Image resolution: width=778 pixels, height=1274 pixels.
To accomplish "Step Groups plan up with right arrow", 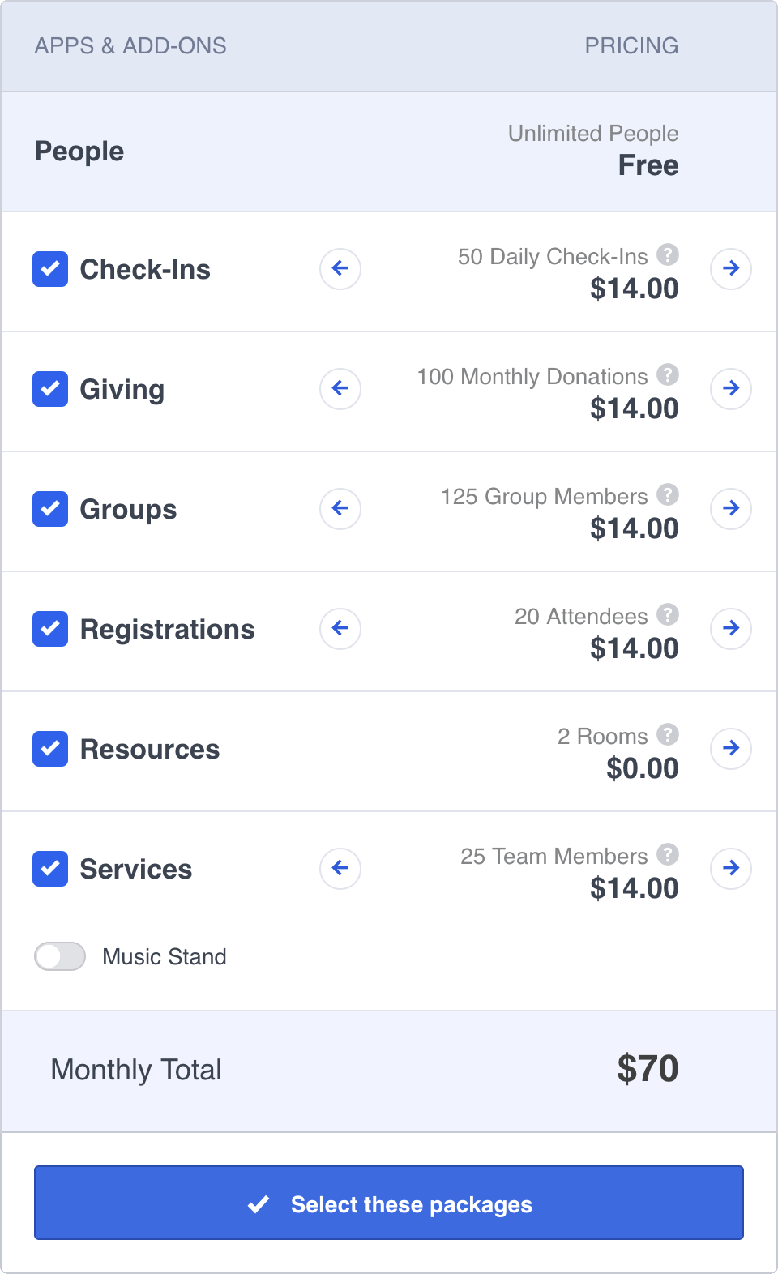I will (731, 508).
